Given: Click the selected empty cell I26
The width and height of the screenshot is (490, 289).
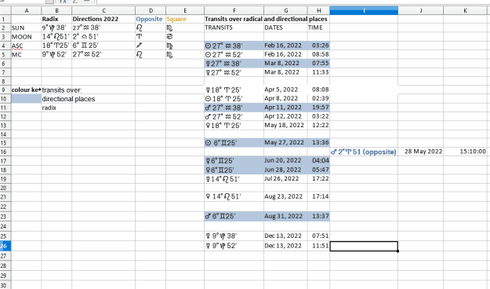Looking at the screenshot, I should click(x=364, y=246).
